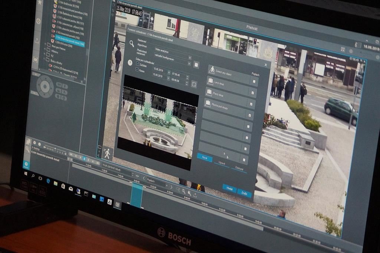Toggle the Poplach checkbox for Pravý sloup

pos(251,104)
